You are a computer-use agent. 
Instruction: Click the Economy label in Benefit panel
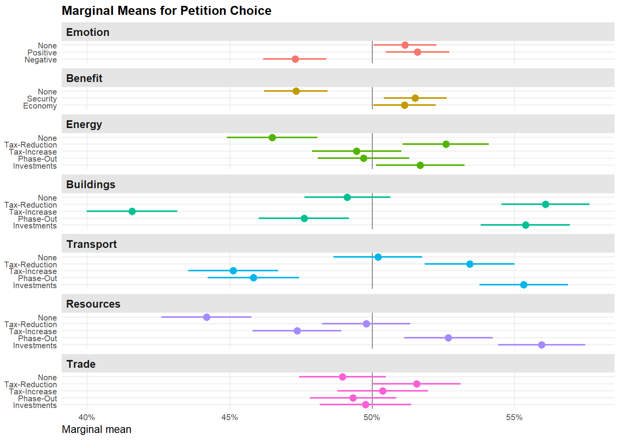tap(40, 106)
